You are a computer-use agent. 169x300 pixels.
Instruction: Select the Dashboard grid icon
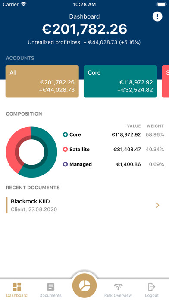click(17, 287)
